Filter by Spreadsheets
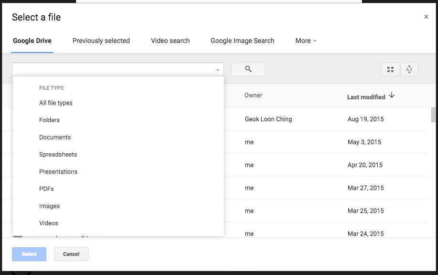The width and height of the screenshot is (438, 275). click(58, 155)
